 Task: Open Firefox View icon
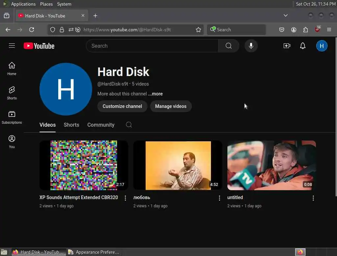coord(7,16)
